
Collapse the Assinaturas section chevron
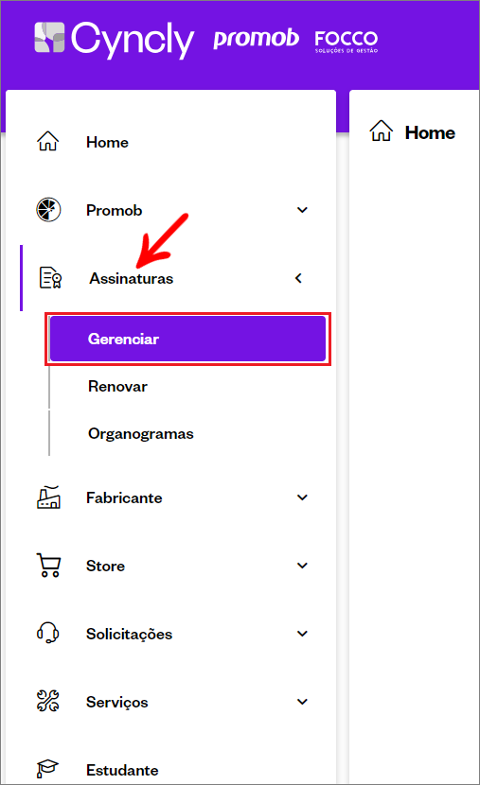coord(298,278)
